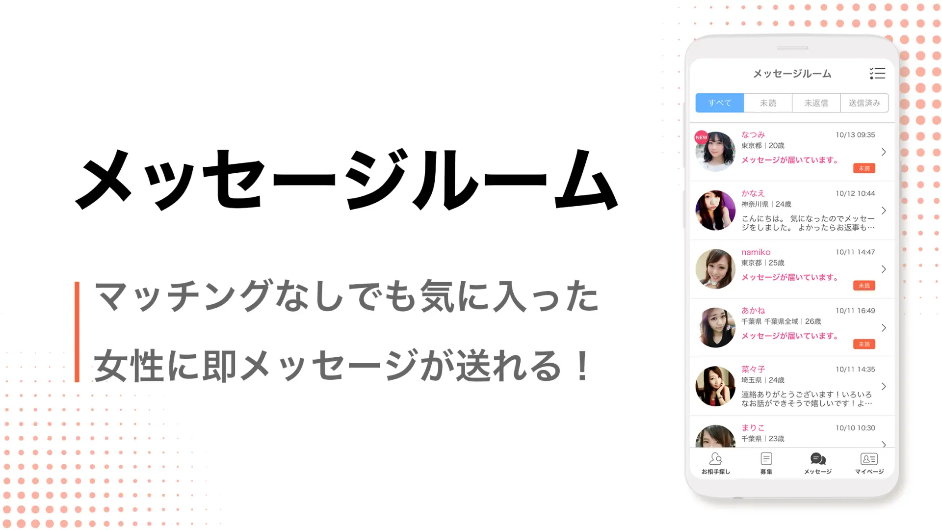The width and height of the screenshot is (942, 530).
Task: Switch to the 未読 filter tab
Action: [768, 103]
